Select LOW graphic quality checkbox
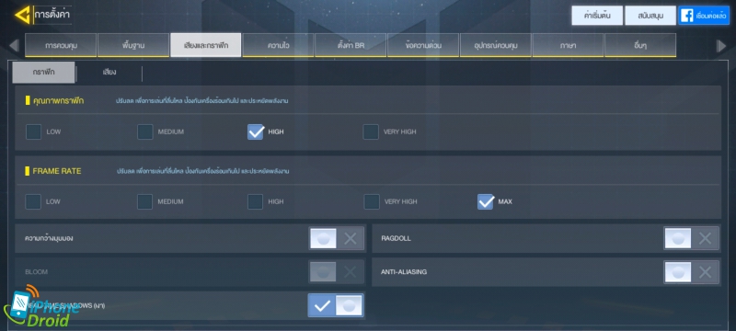 point(33,131)
